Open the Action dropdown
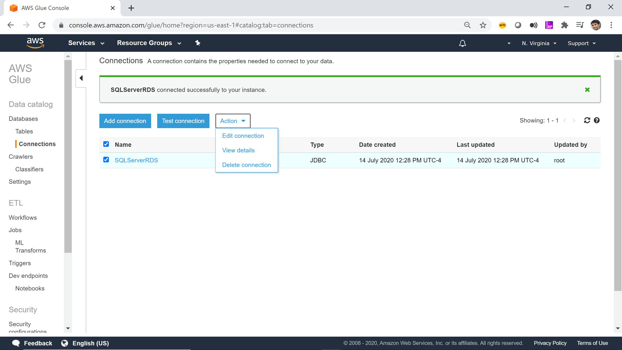Screen dimensions: 622x350 (x=233, y=121)
